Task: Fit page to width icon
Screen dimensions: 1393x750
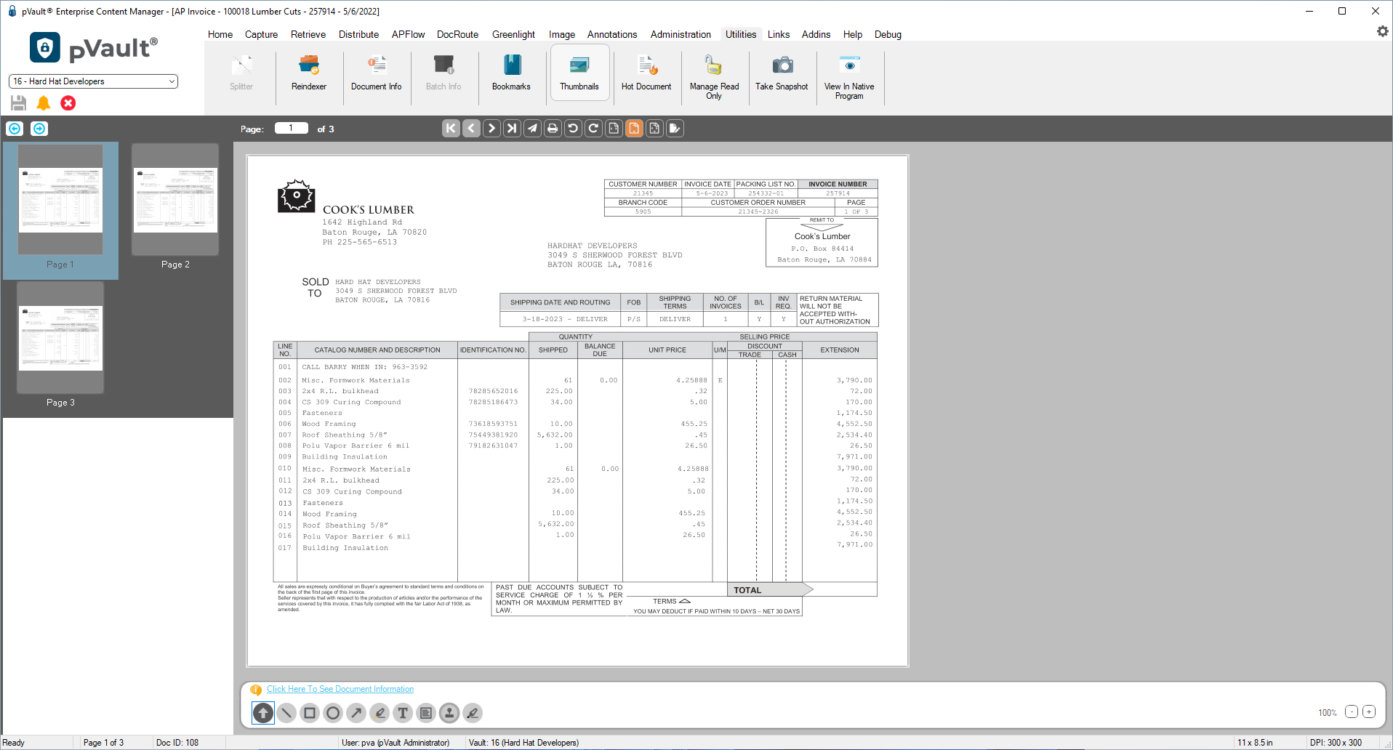Action: pyautogui.click(x=614, y=129)
